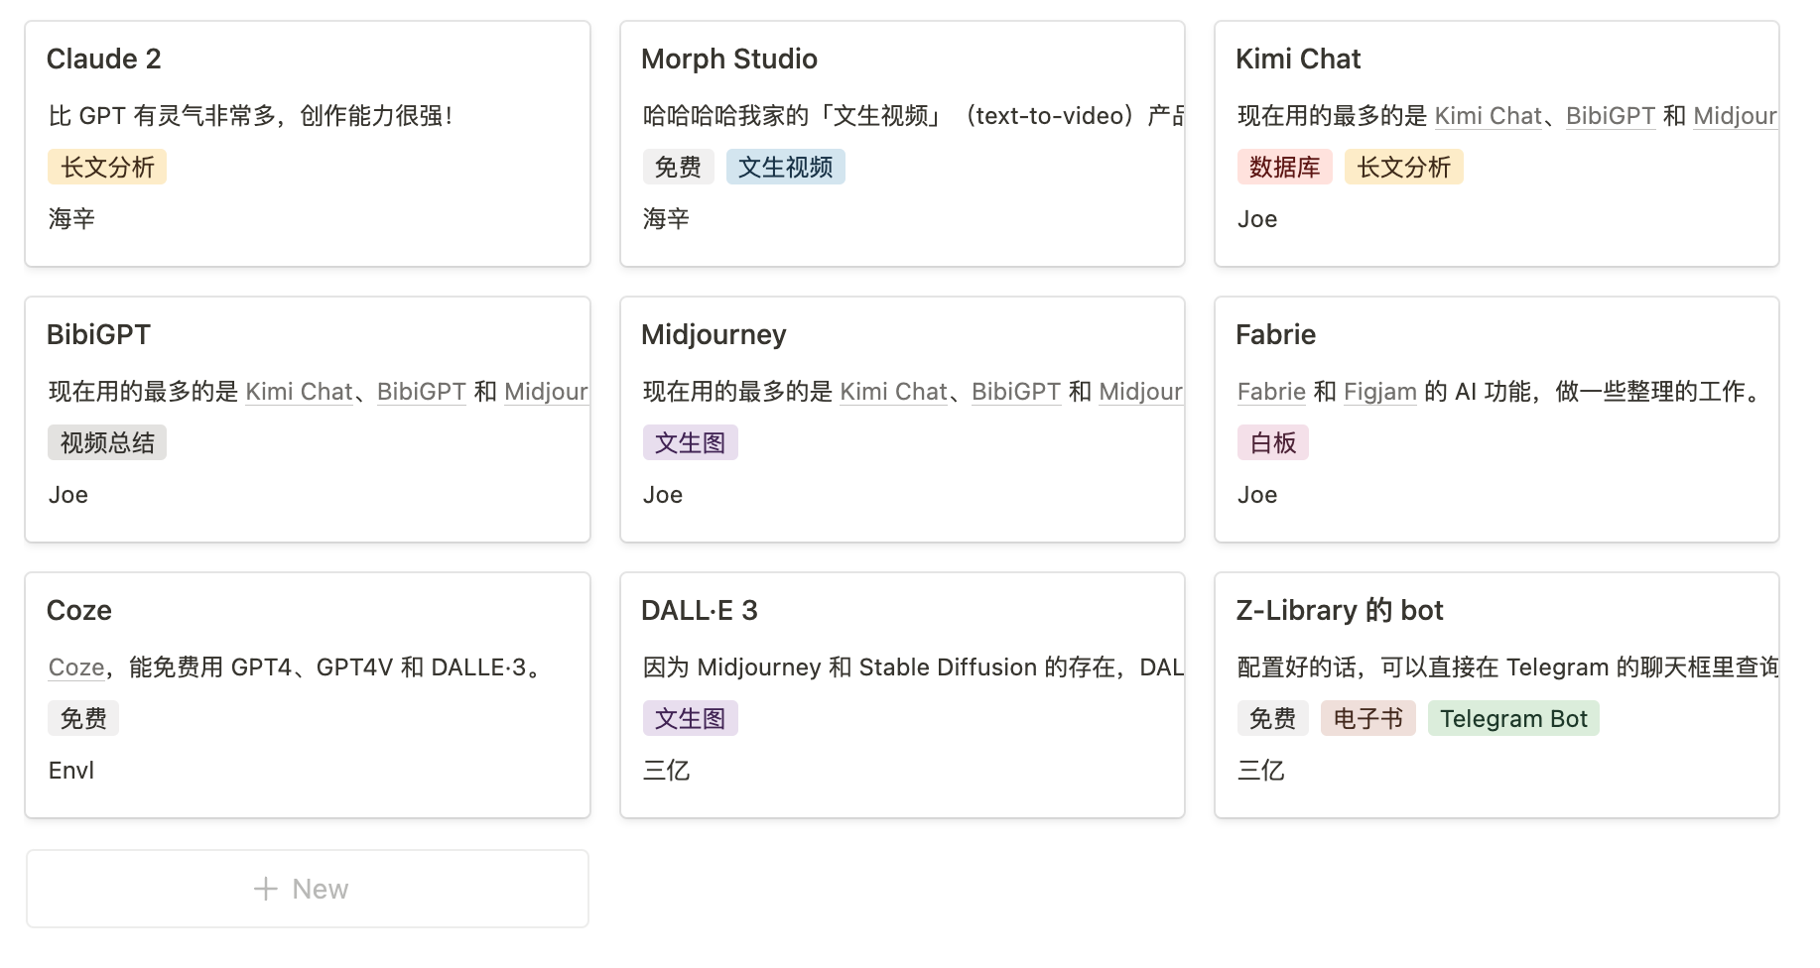Click 长文分析 tag on Kimi Chat card
This screenshot has width=1820, height=968.
pos(1403,168)
